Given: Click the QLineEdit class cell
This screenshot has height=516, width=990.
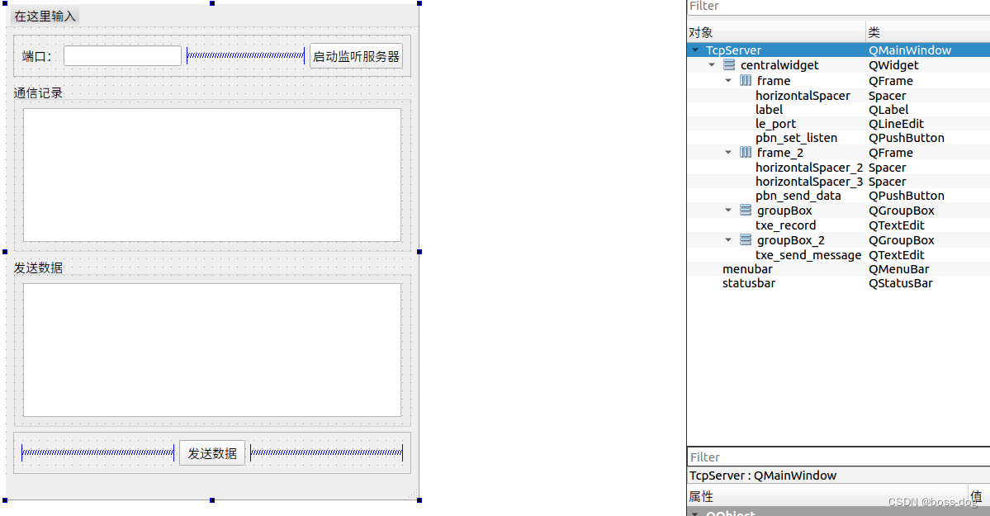Looking at the screenshot, I should [x=896, y=124].
